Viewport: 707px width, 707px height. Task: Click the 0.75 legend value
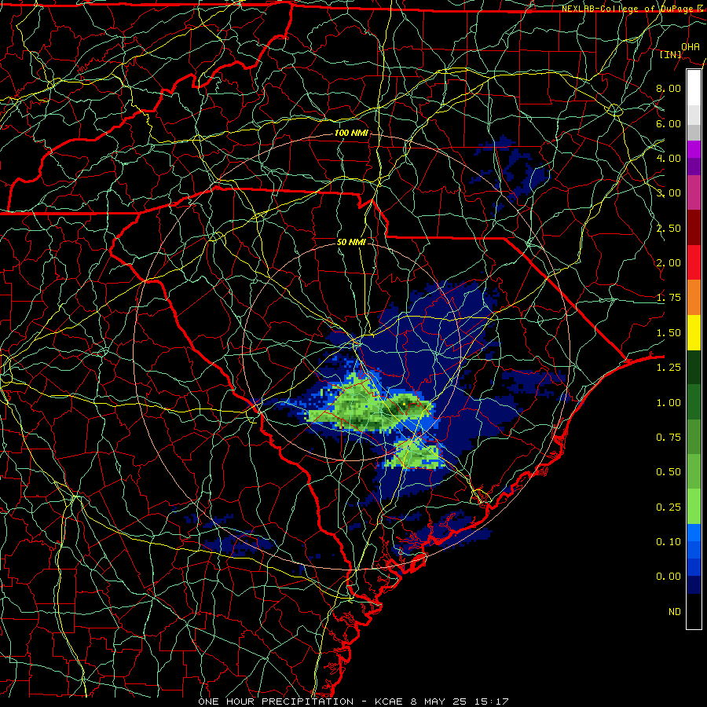669,438
